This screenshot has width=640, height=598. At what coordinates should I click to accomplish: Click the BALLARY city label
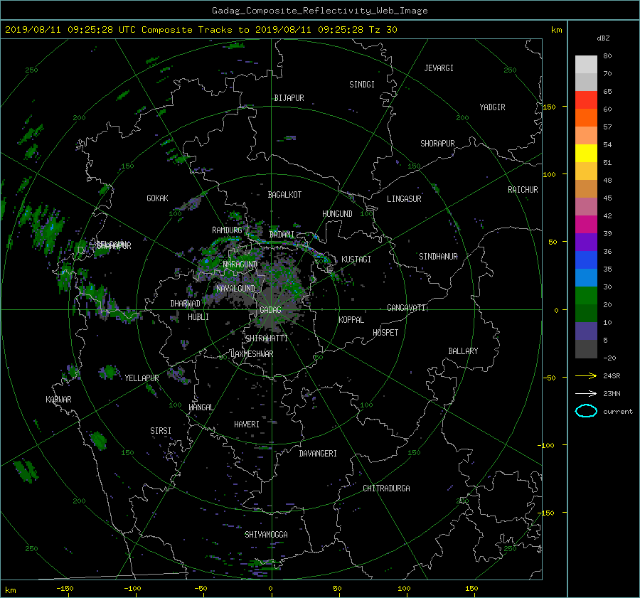click(x=463, y=351)
